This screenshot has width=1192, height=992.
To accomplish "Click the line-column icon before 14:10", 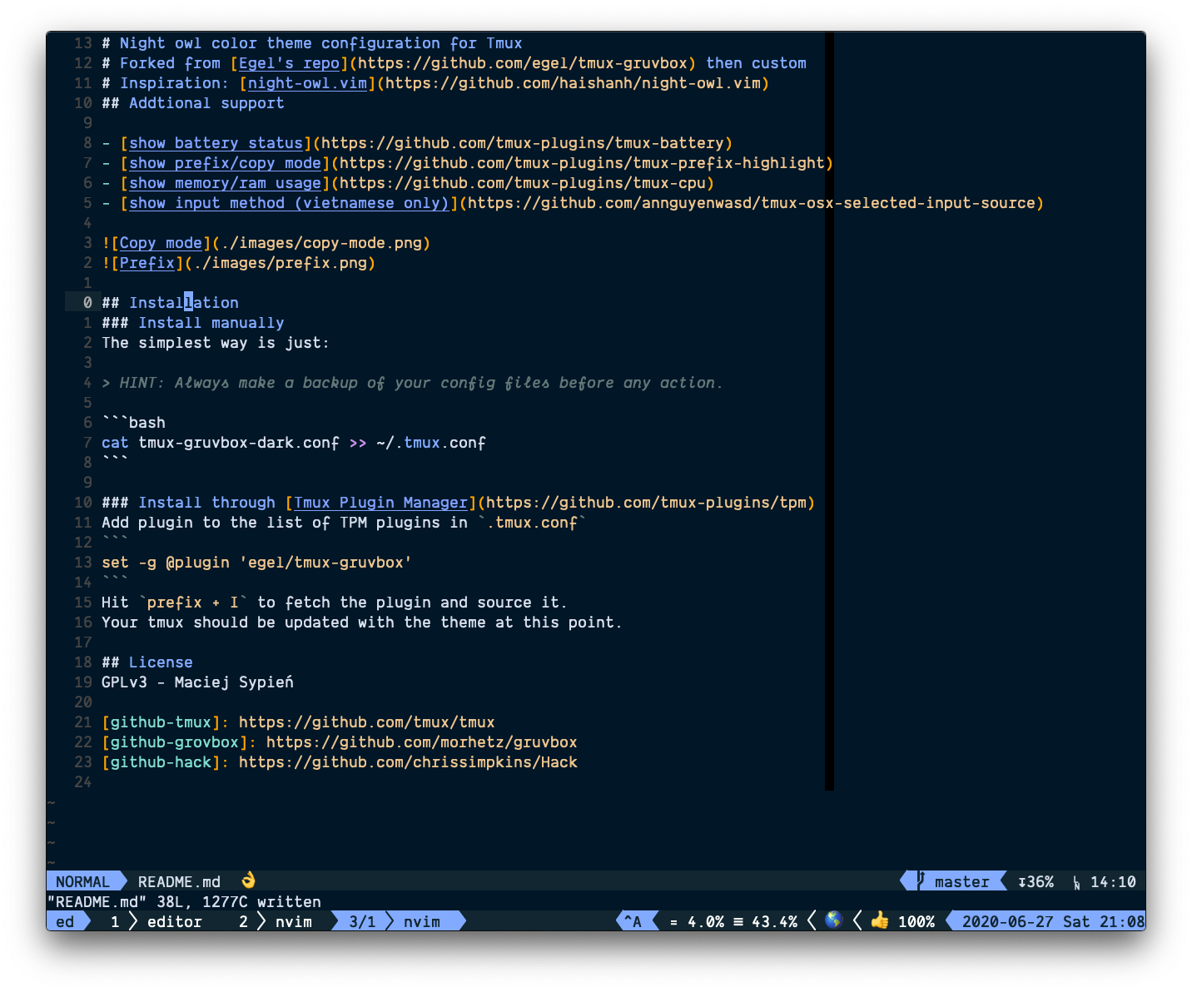I will pos(1076,882).
